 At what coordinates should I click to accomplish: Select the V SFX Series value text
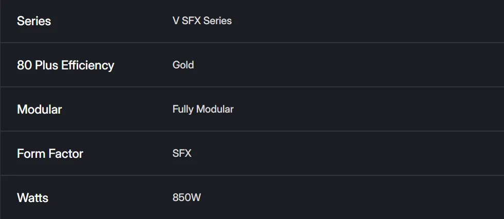202,21
